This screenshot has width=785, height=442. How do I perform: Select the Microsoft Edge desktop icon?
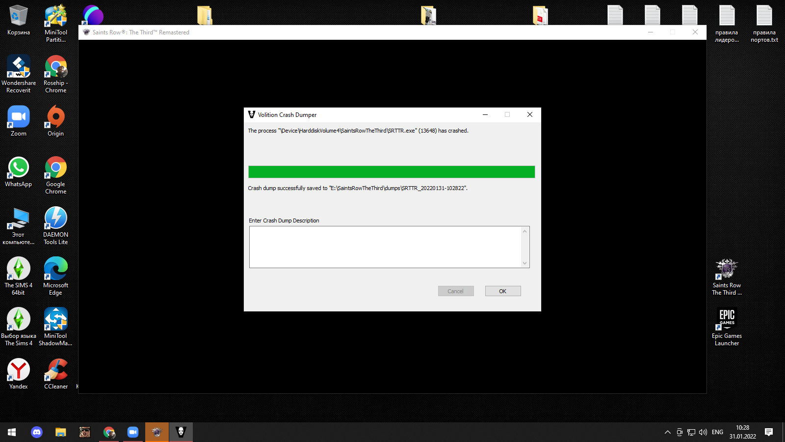click(56, 276)
